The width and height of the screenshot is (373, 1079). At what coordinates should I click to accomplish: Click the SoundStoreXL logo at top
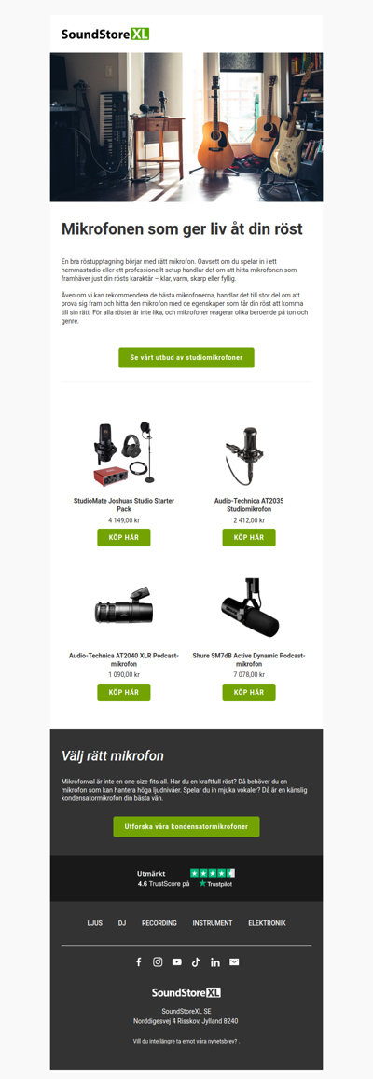(104, 35)
